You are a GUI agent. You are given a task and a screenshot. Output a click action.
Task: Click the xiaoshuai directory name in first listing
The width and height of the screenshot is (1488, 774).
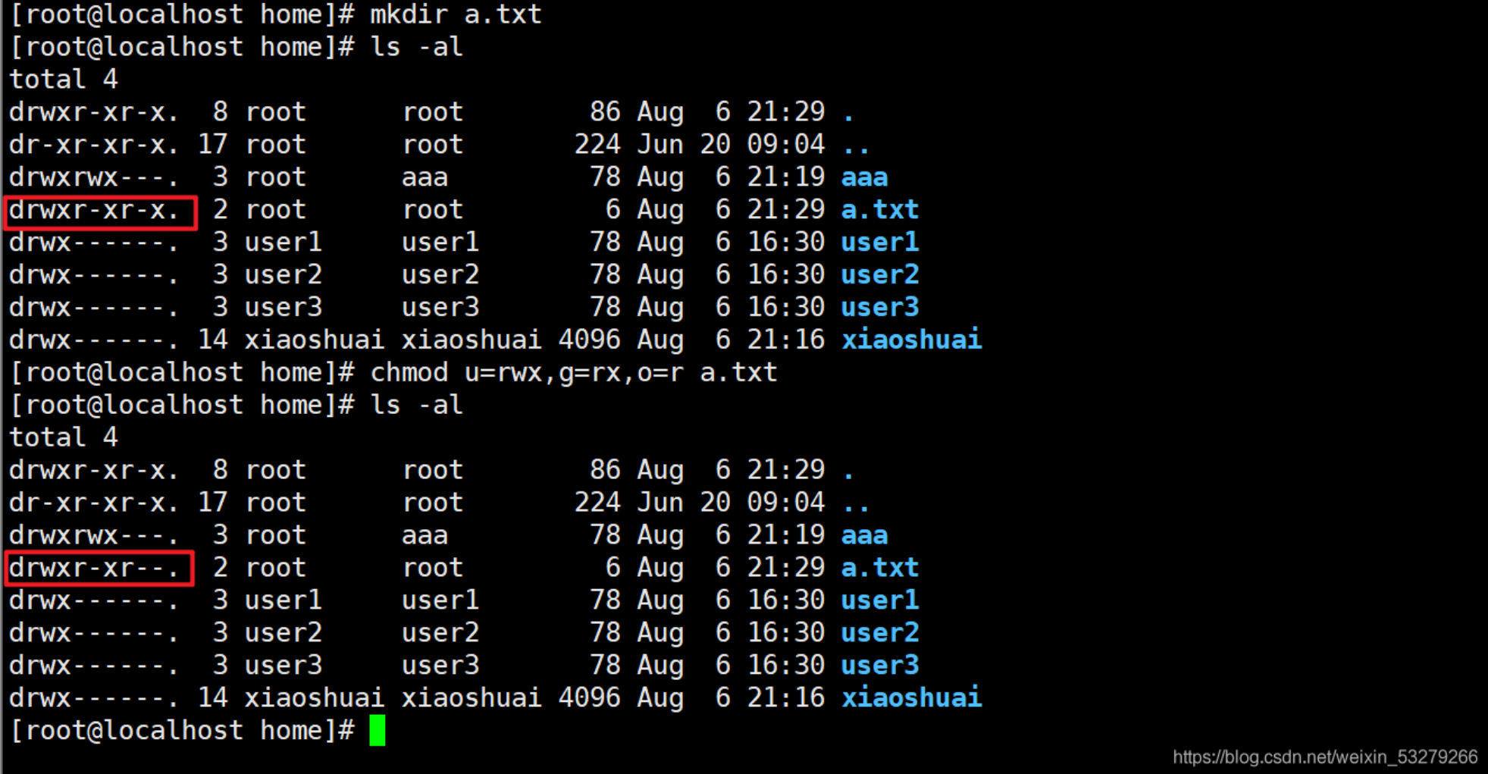912,340
